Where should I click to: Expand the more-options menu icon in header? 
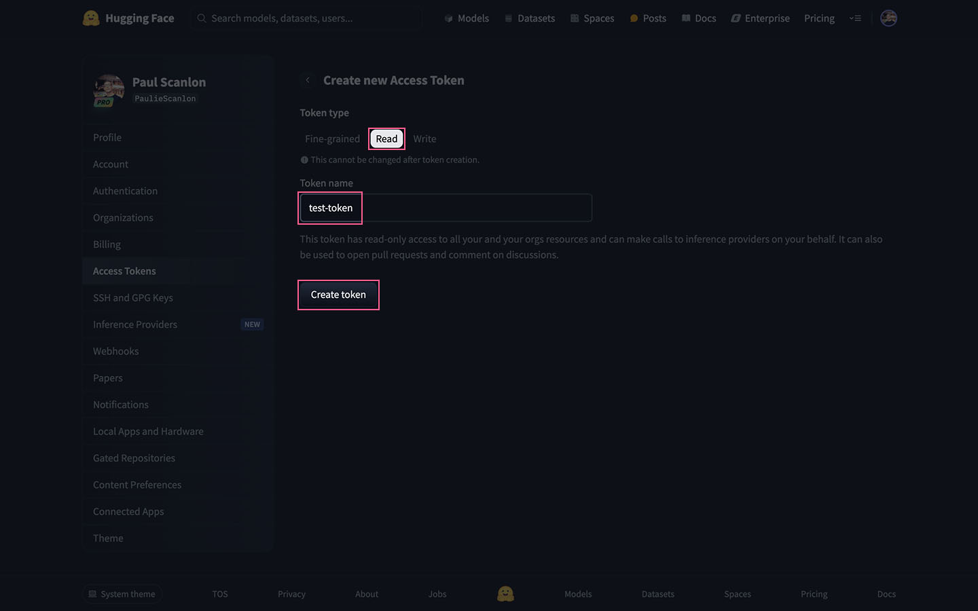(x=855, y=18)
